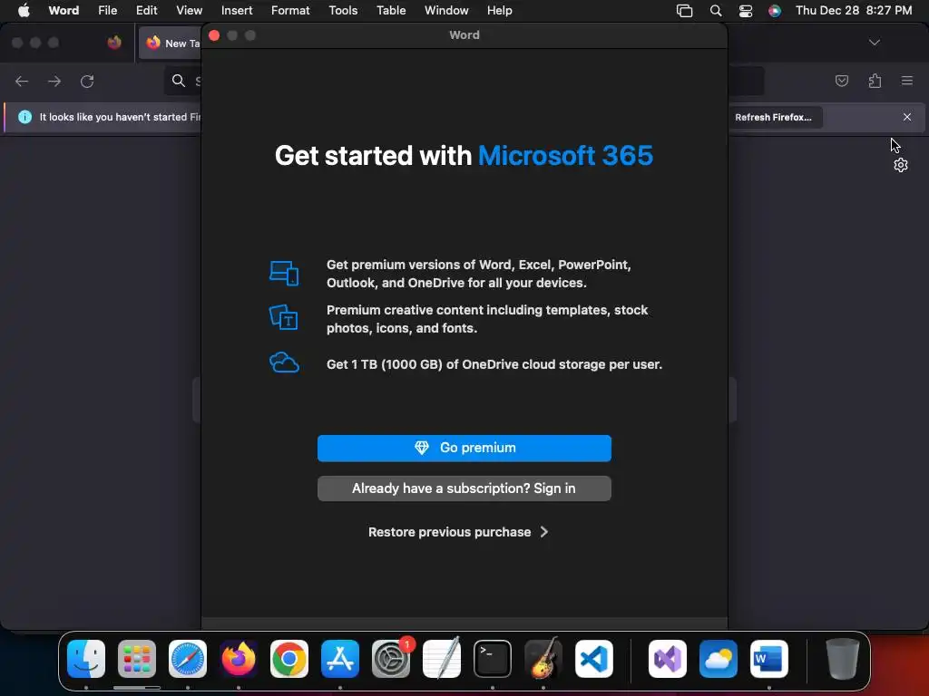The width and height of the screenshot is (929, 696).
Task: Click the Firefox address search field
Action: point(182,81)
